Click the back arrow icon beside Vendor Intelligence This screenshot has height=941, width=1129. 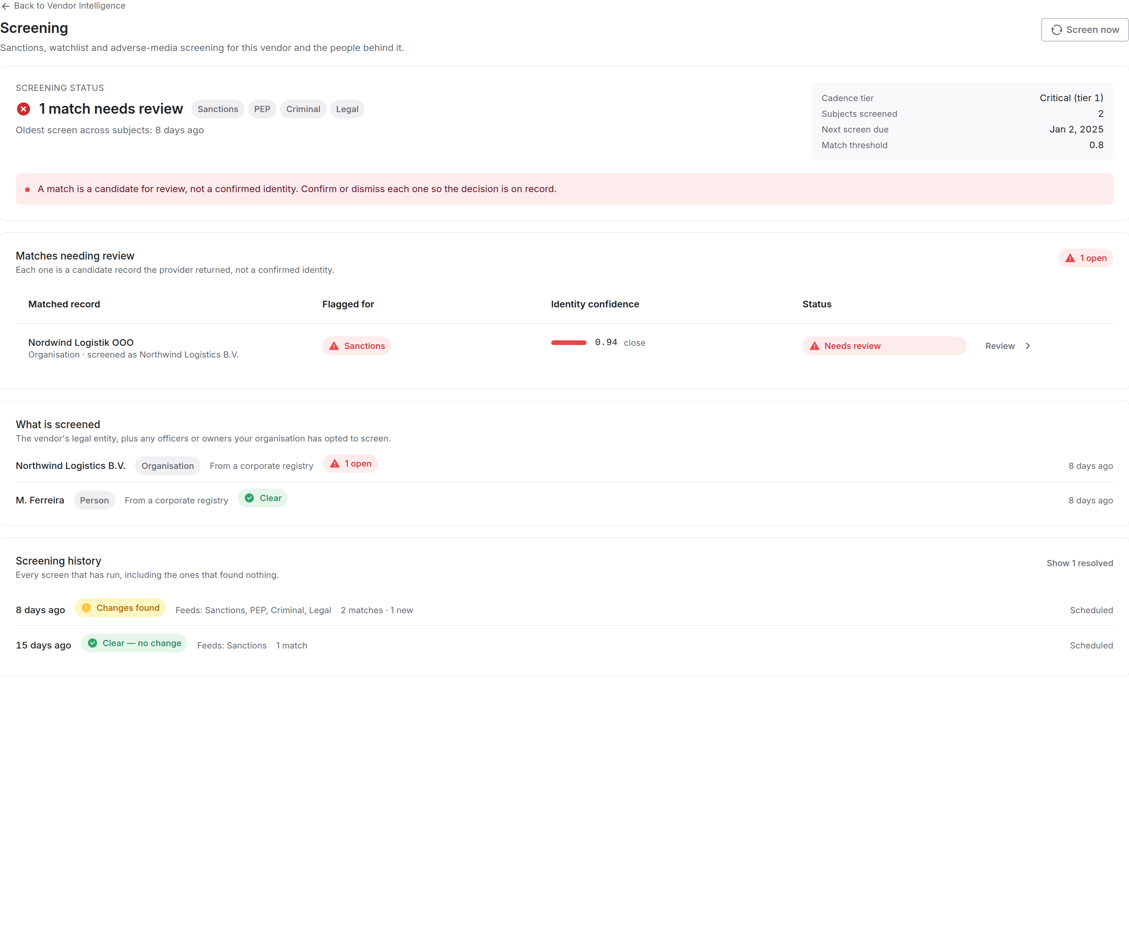[x=5, y=6]
